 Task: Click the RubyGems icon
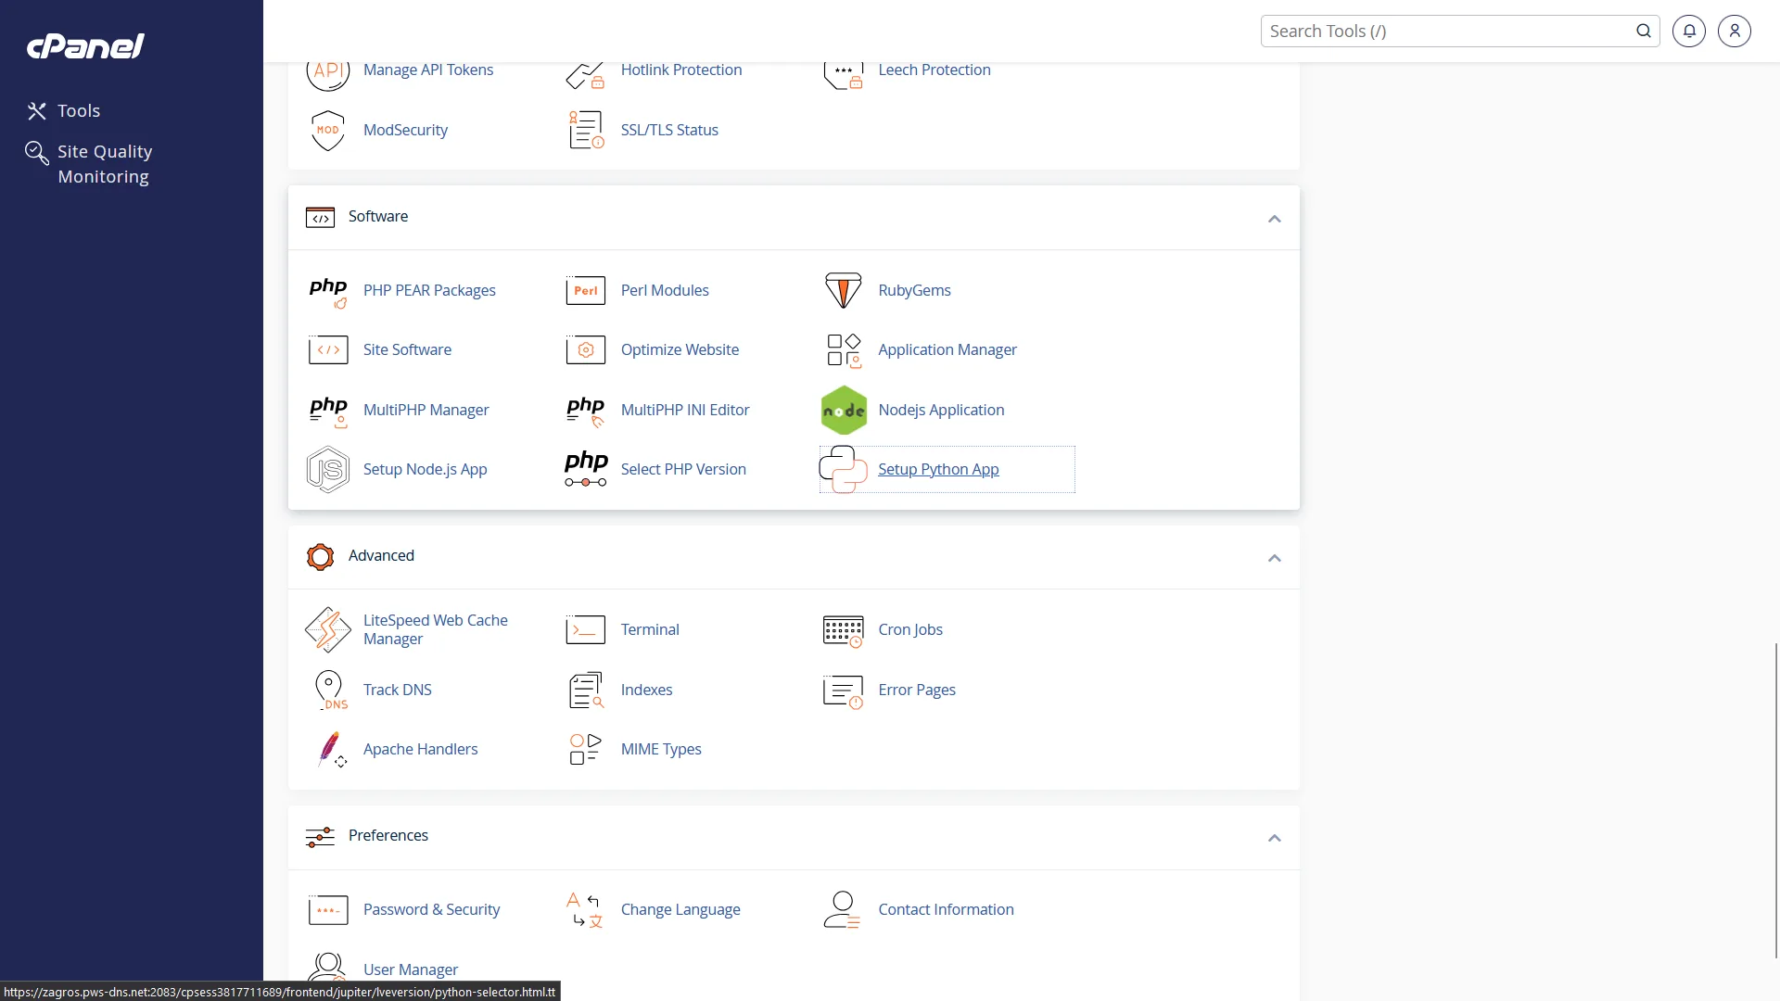pyautogui.click(x=843, y=291)
